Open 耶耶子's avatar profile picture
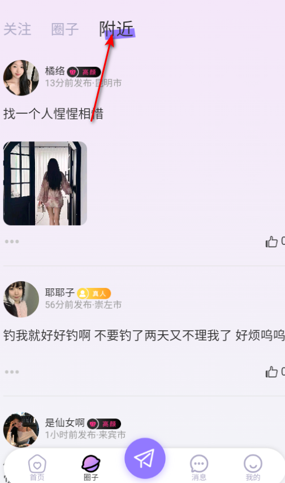The height and width of the screenshot is (483, 285). (x=21, y=299)
